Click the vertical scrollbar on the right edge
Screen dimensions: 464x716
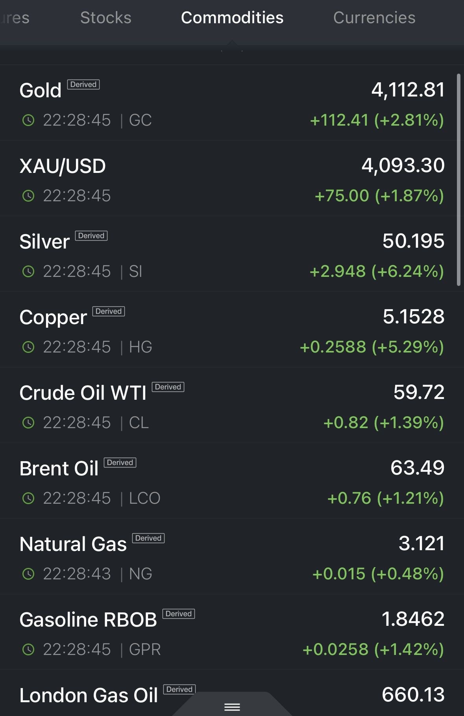(458, 179)
